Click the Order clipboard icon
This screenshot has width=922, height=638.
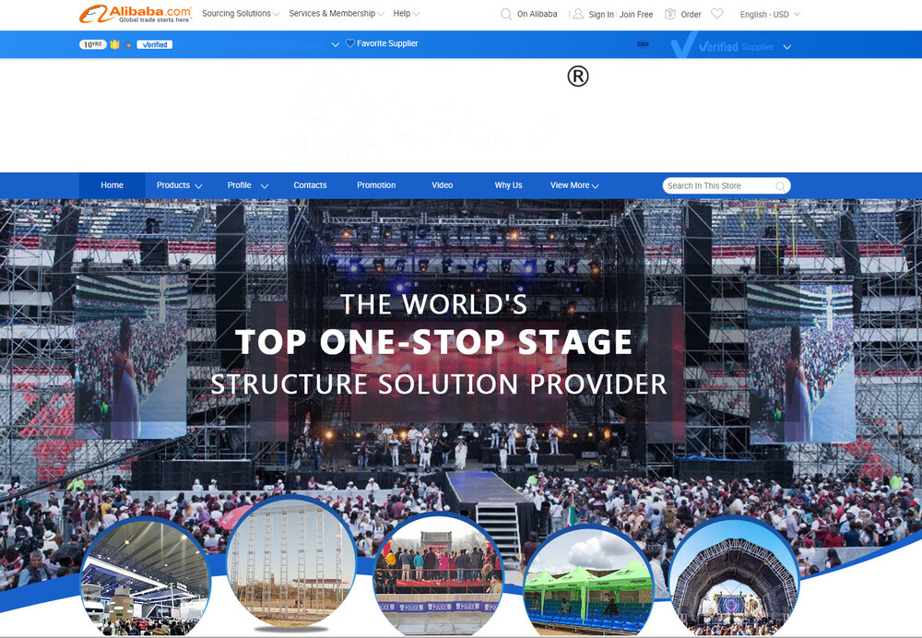pos(670,14)
